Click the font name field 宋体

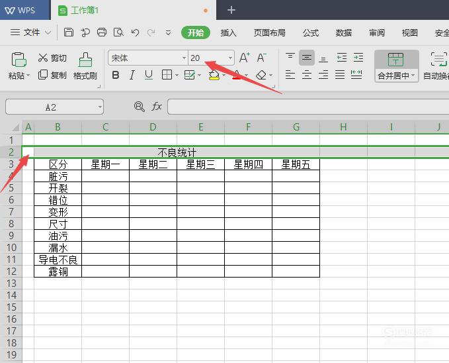pyautogui.click(x=147, y=58)
